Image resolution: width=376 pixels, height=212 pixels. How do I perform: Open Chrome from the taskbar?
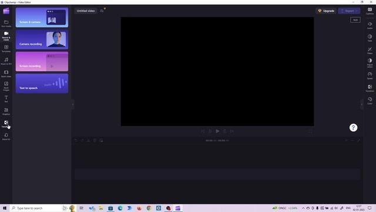click(149, 208)
